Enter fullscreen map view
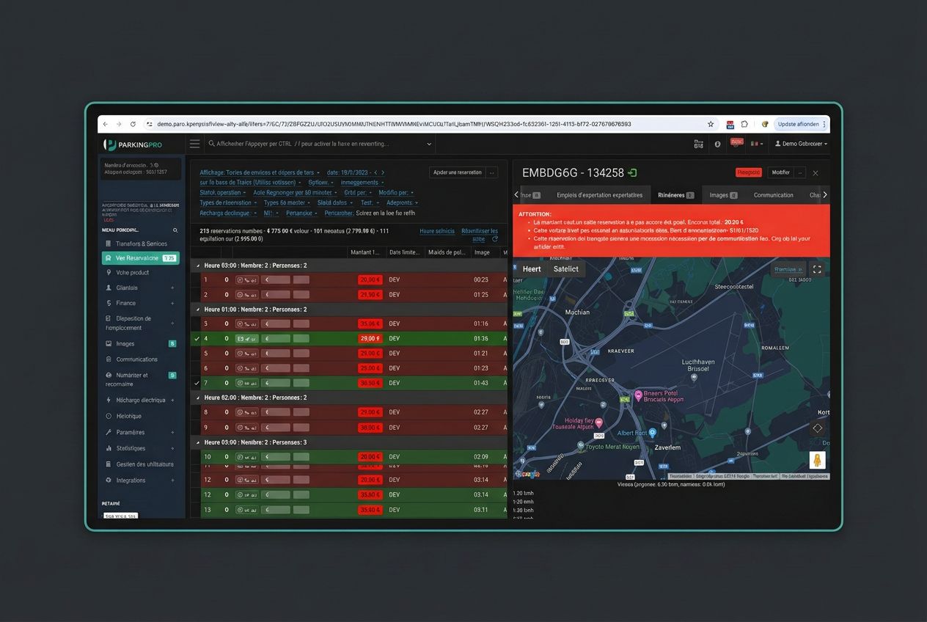This screenshot has width=927, height=622. click(x=817, y=270)
